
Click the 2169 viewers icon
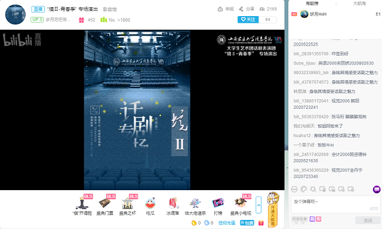click(x=262, y=9)
